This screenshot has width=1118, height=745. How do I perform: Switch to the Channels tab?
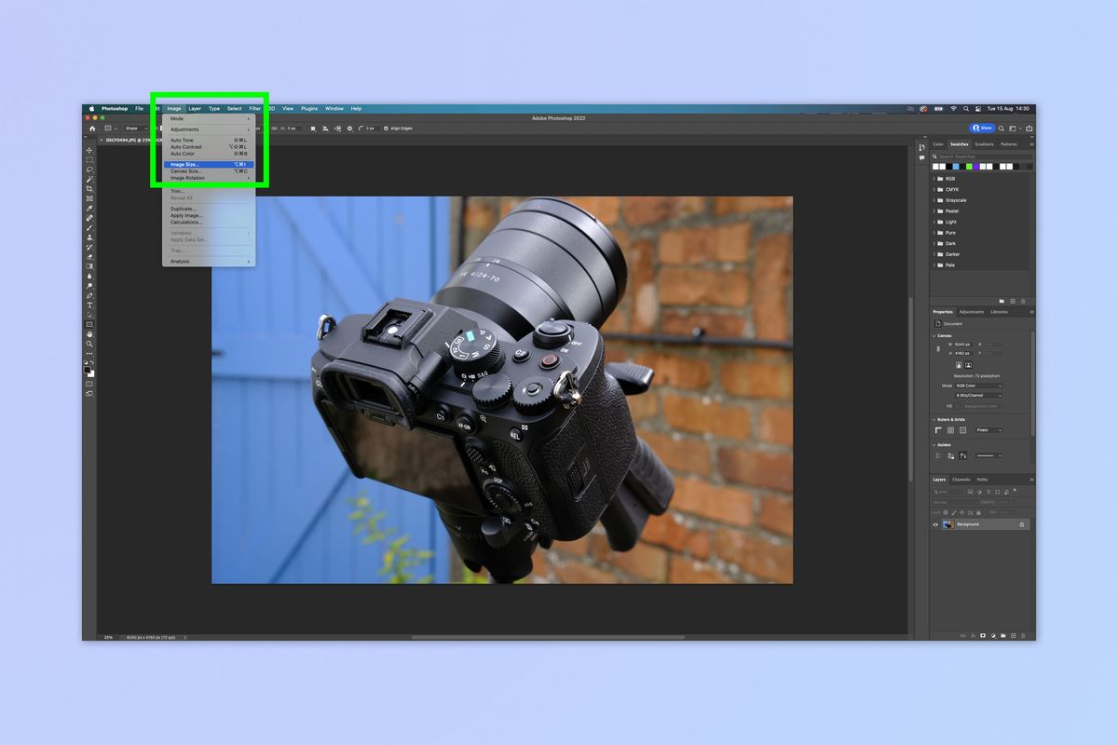click(961, 480)
